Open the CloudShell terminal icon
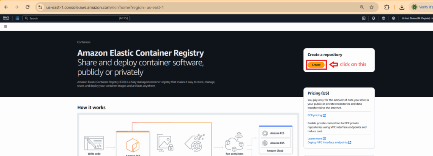This screenshot has height=156, width=433. [364, 18]
